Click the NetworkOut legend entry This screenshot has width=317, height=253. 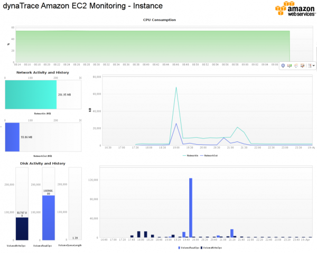[x=209, y=156]
